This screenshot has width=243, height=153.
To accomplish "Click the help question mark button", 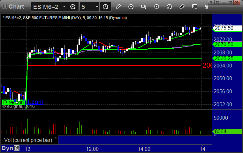I will tap(211, 2).
